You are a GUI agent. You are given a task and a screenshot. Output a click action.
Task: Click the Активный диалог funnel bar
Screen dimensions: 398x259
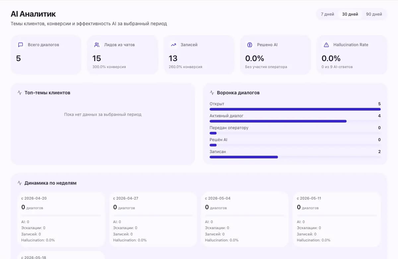(295, 121)
